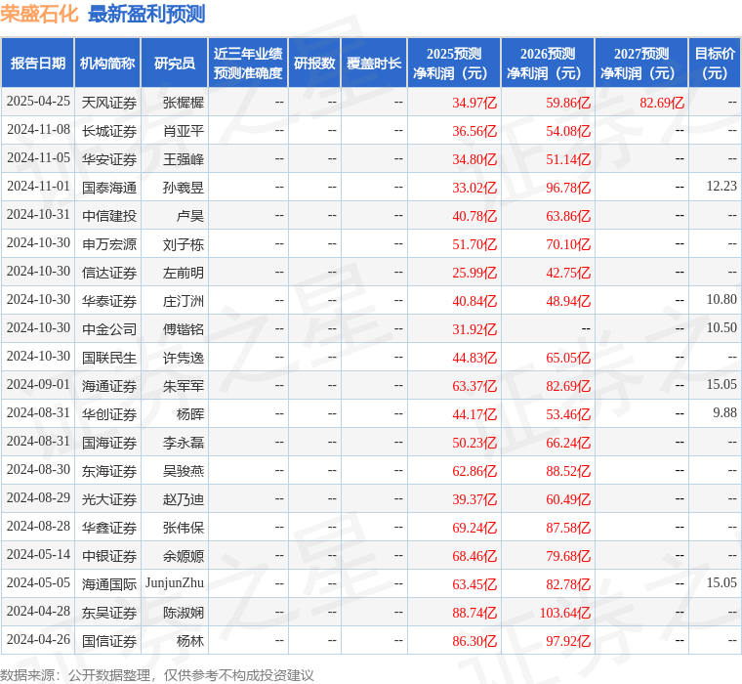Click the 2026 forecast 97.92亿
Viewport: 742px width, 684px height.
[x=568, y=641]
